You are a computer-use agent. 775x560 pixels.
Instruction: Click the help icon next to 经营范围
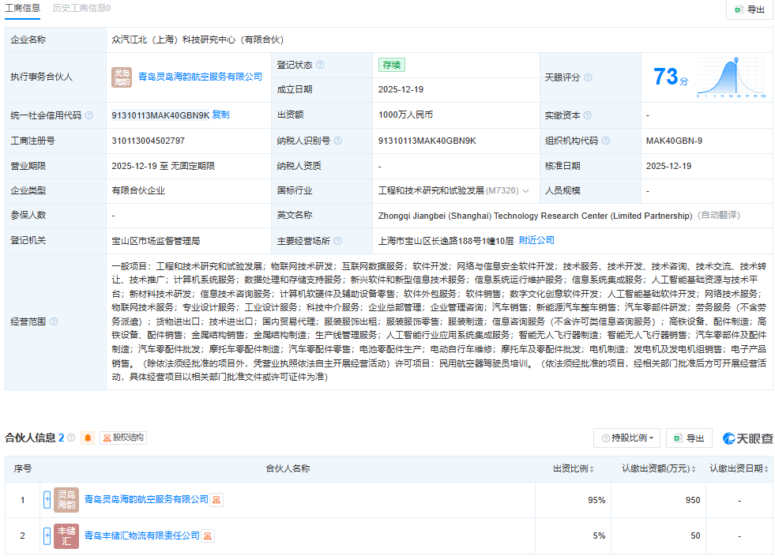(54, 321)
